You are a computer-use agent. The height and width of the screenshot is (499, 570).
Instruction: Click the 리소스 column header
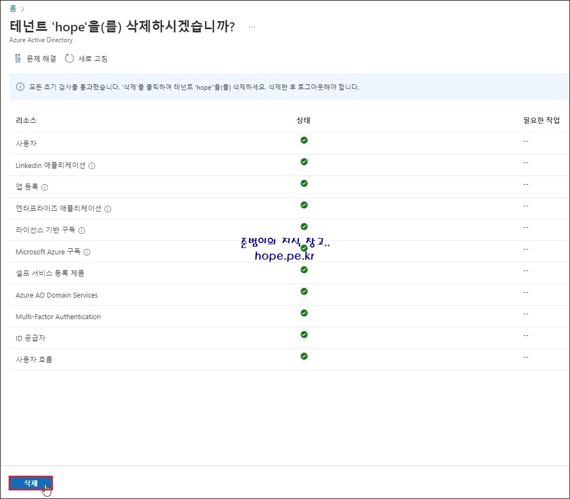coord(26,120)
